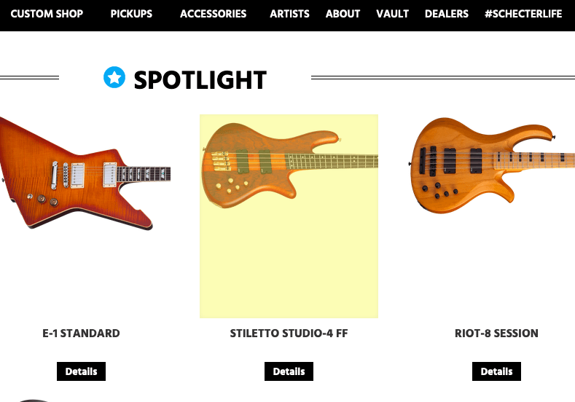The width and height of the screenshot is (575, 402).
Task: Click the E-1 Standard guitar image
Action: tap(85, 173)
